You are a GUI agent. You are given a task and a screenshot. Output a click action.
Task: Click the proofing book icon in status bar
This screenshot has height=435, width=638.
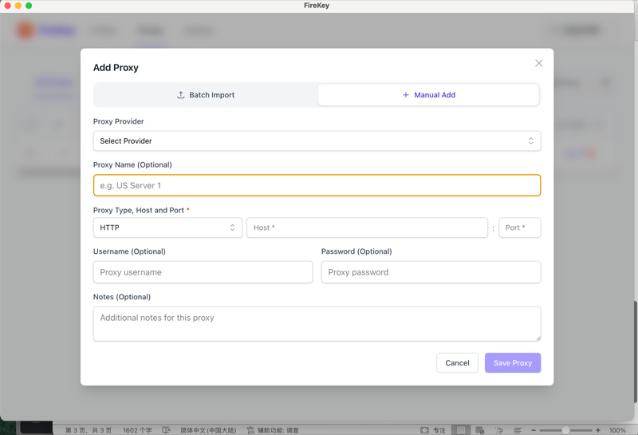click(166, 430)
